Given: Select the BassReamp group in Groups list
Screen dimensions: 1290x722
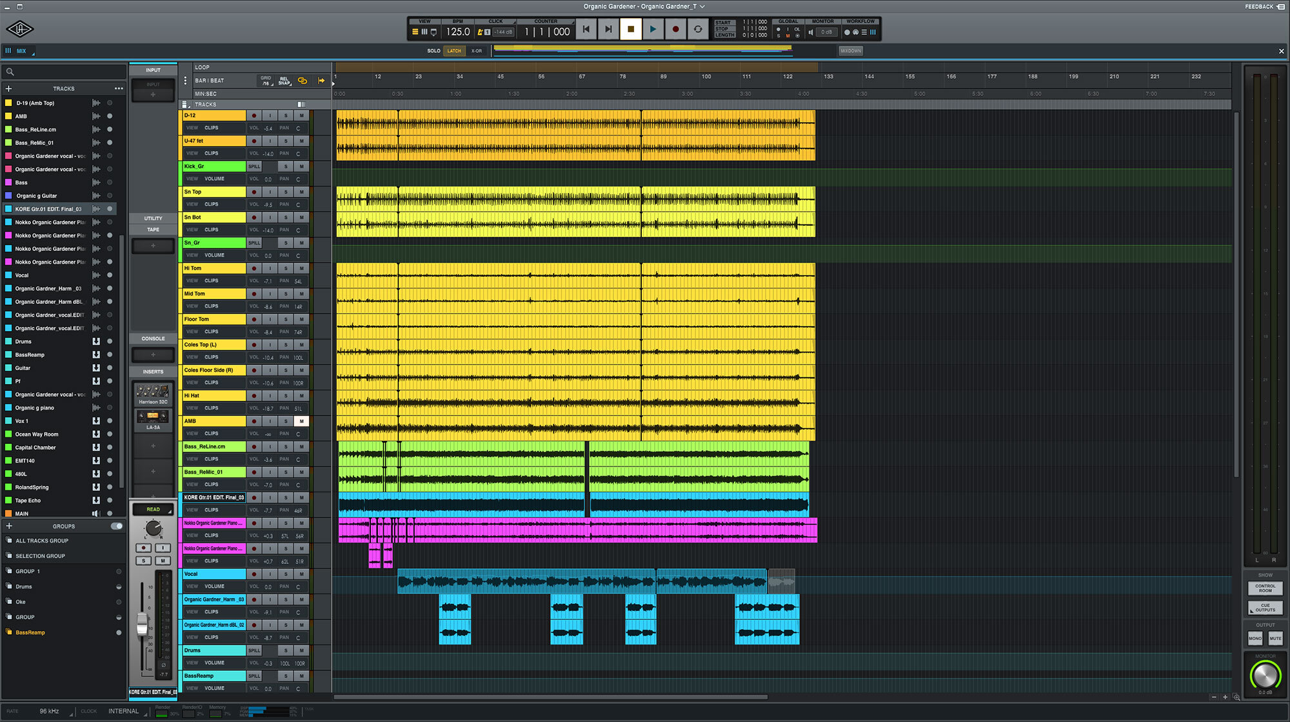Looking at the screenshot, I should [30, 632].
